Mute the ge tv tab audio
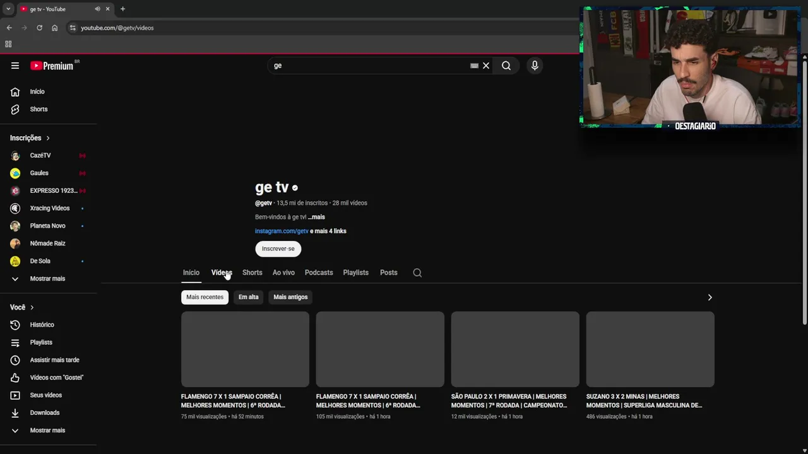Screen dimensions: 808x454 [x=97, y=9]
